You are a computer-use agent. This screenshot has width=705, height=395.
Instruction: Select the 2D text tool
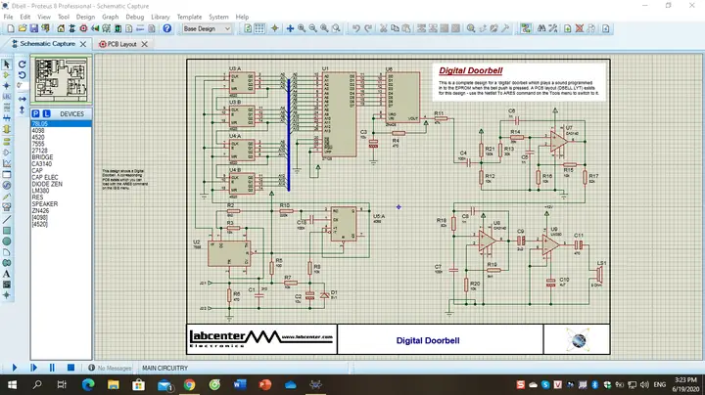7,274
